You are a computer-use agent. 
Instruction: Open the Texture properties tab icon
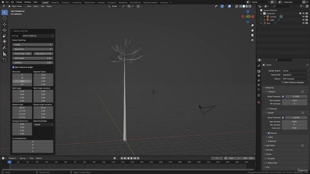click(x=259, y=102)
